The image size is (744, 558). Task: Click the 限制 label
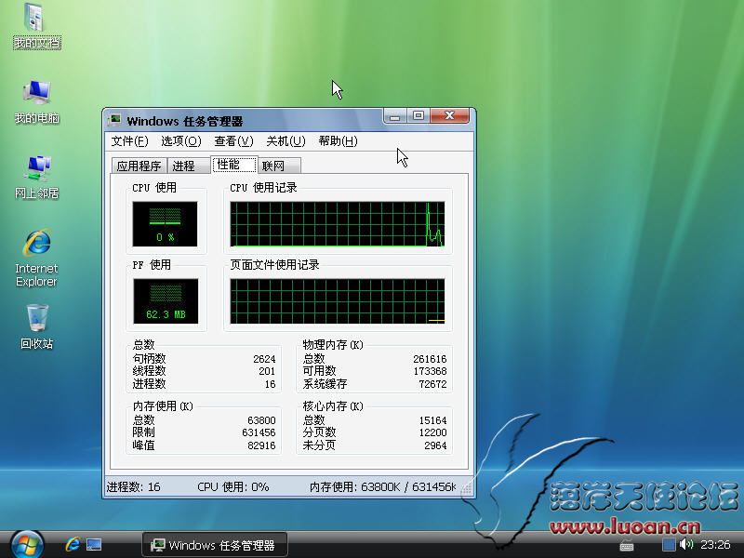(x=144, y=432)
